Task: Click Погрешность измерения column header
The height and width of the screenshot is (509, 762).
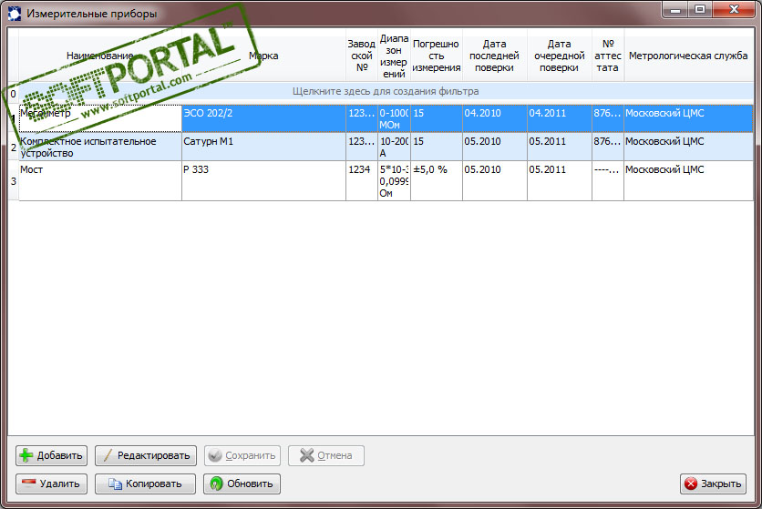Action: point(437,56)
